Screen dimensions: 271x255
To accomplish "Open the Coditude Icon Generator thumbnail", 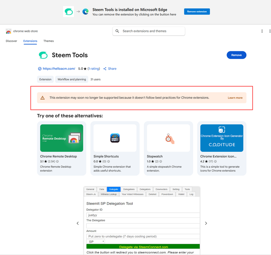I will [x=222, y=138].
